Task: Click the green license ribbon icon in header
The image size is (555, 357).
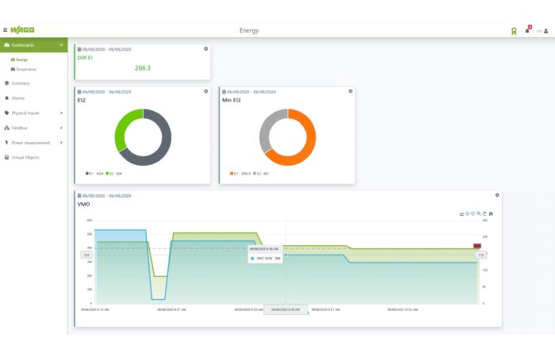Action: pos(514,31)
